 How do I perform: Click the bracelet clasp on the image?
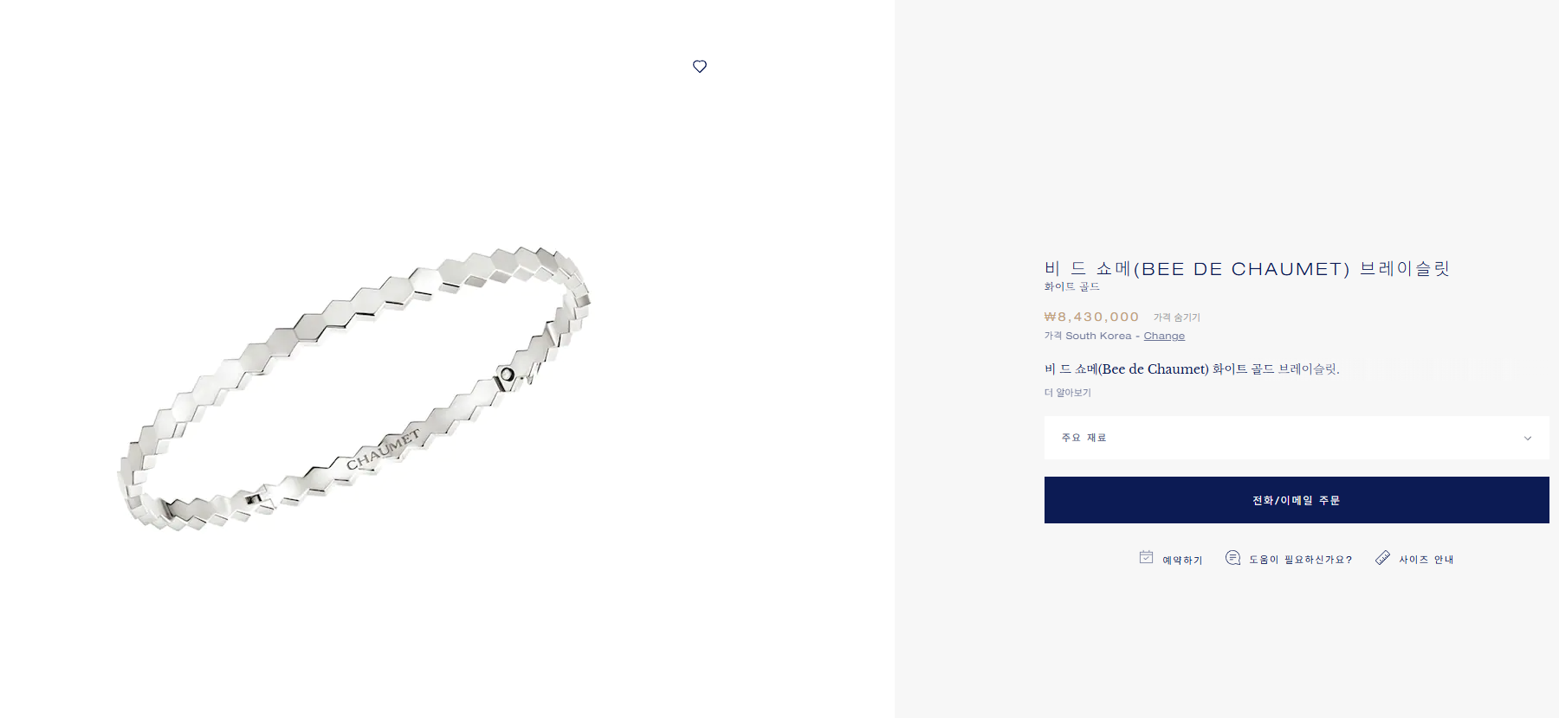tap(509, 376)
